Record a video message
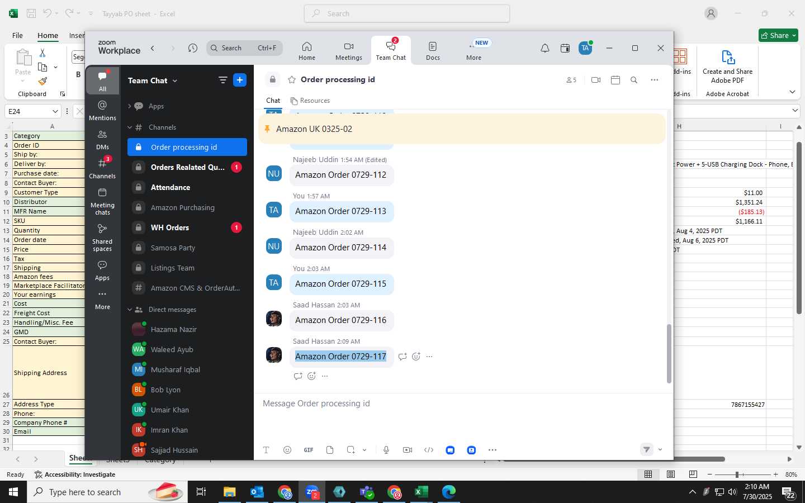The image size is (805, 503). (408, 450)
